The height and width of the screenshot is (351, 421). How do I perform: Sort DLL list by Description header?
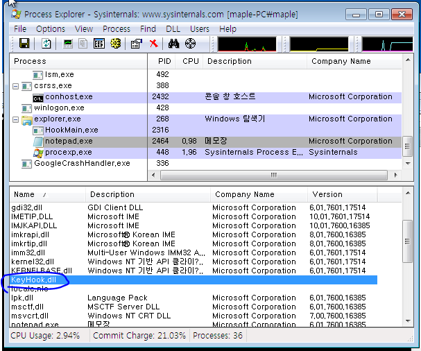148,194
